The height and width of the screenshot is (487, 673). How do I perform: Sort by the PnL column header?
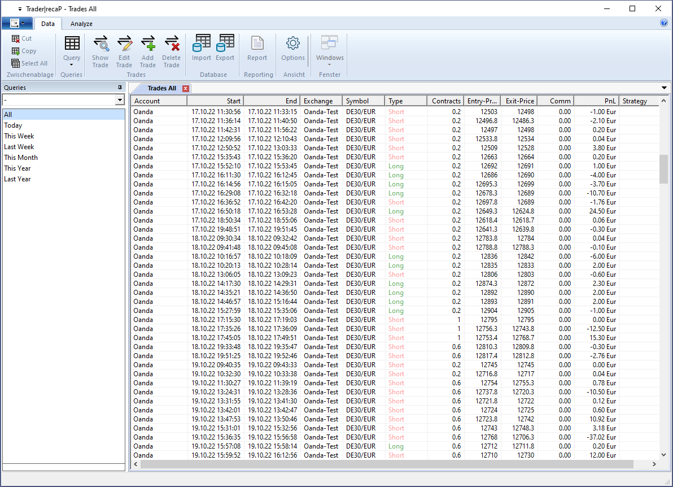597,101
